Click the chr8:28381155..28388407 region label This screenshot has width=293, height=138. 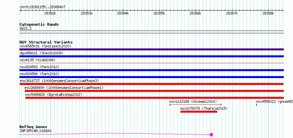tap(42, 7)
